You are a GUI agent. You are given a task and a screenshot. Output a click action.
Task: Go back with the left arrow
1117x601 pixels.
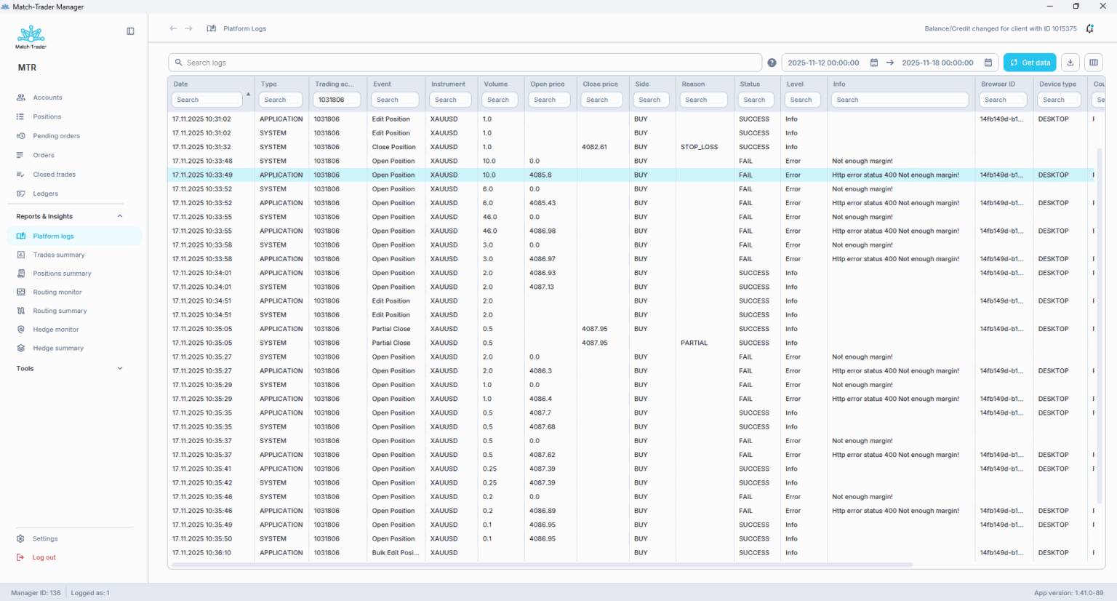173,28
